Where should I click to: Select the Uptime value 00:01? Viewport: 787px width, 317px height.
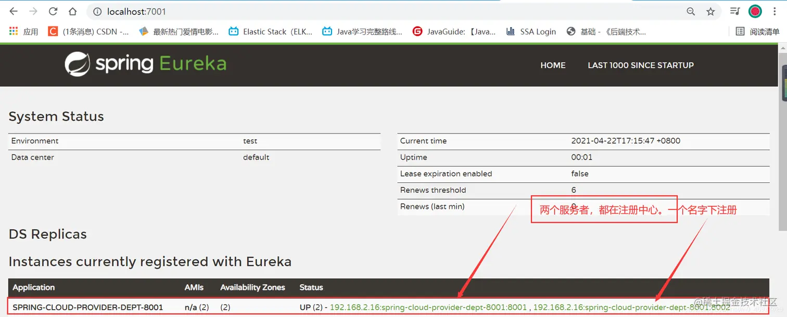582,157
